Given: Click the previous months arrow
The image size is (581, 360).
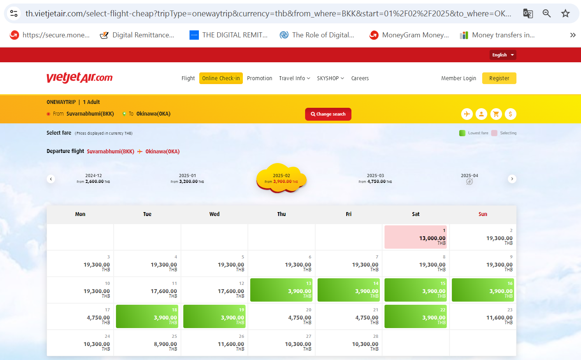Looking at the screenshot, I should click(51, 179).
